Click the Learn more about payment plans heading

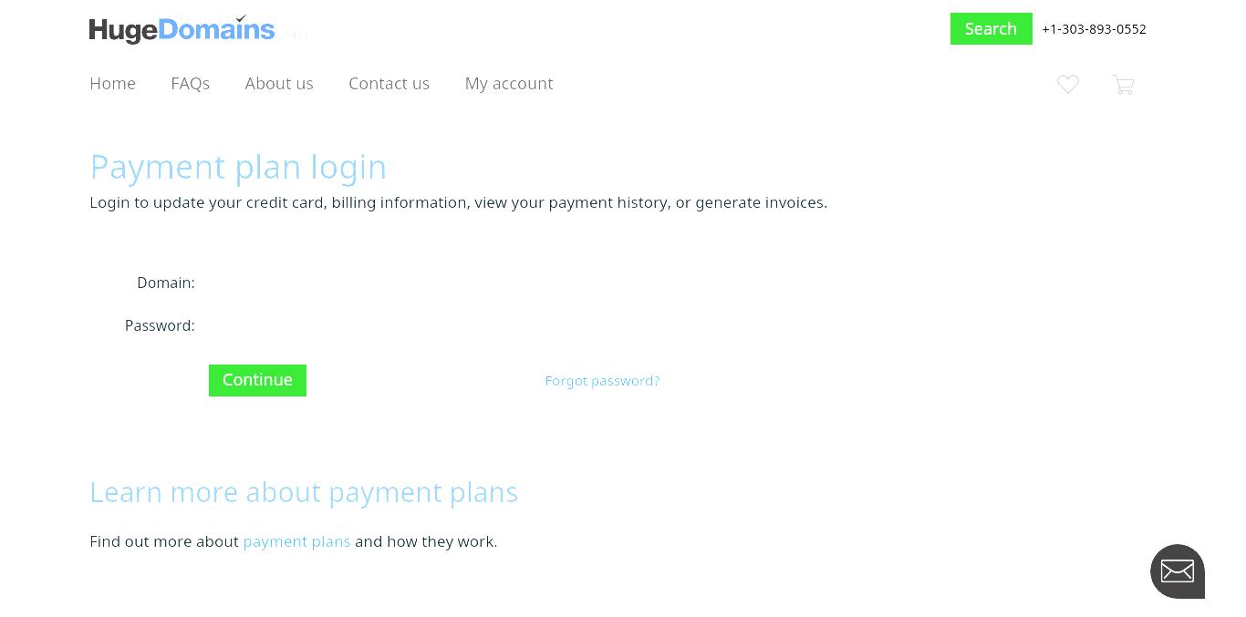pyautogui.click(x=304, y=492)
